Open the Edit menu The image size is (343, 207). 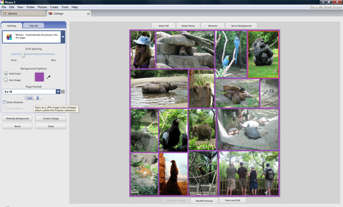tap(11, 7)
